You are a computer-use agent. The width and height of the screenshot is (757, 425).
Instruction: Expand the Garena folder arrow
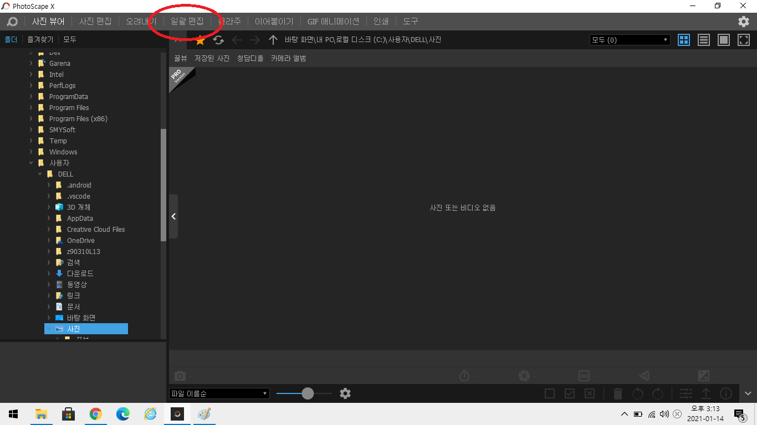[x=31, y=64]
